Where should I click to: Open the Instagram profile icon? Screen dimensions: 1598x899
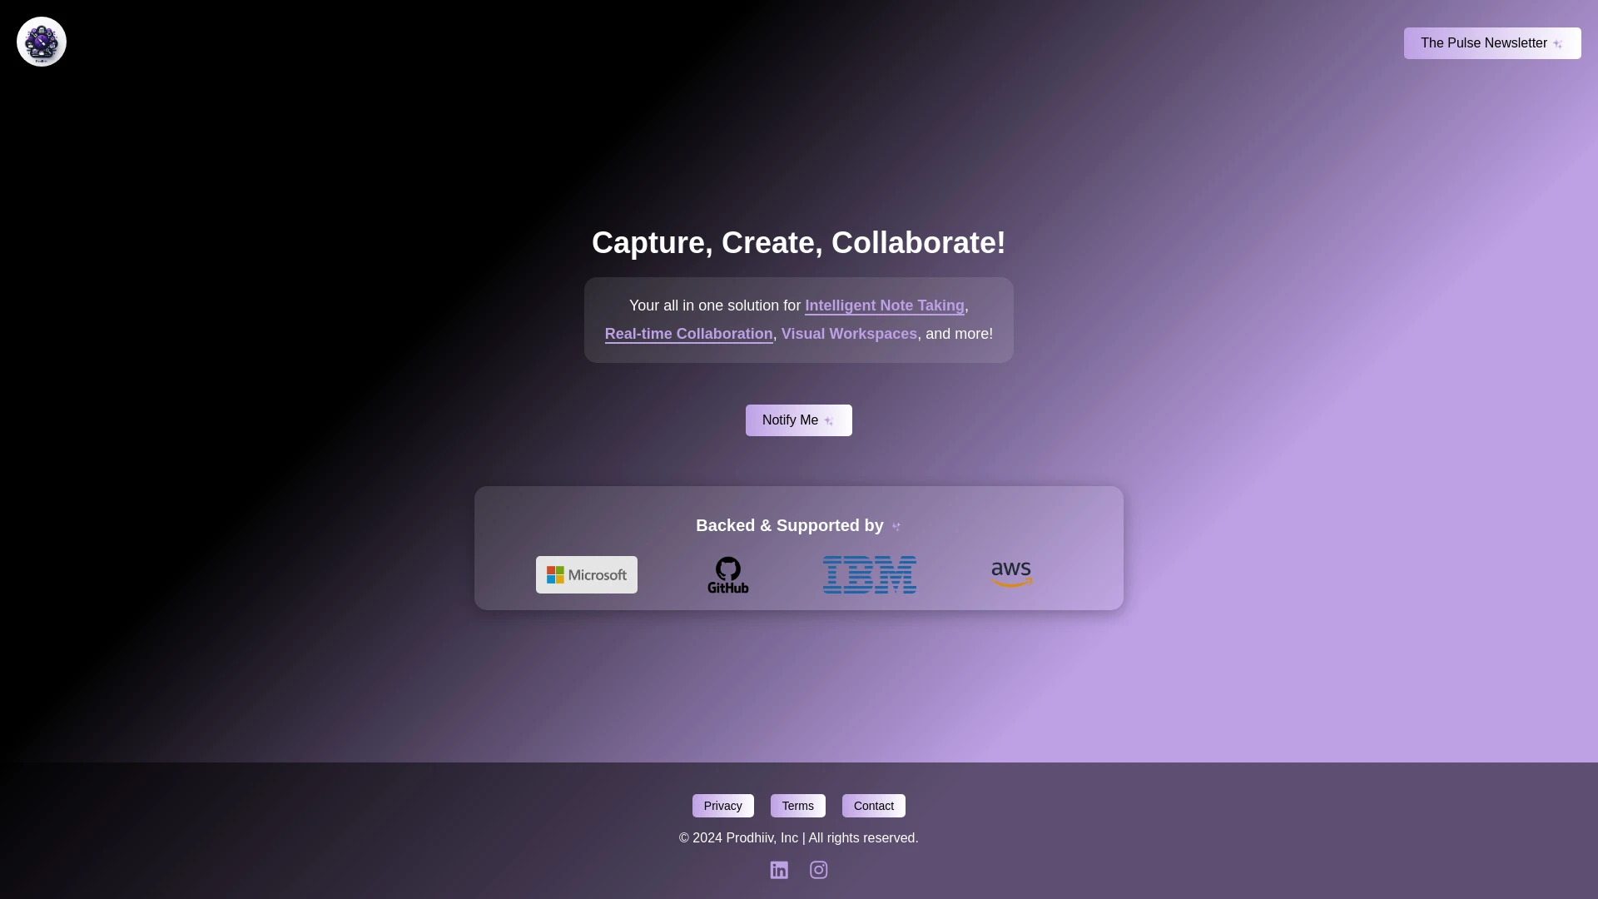818,869
